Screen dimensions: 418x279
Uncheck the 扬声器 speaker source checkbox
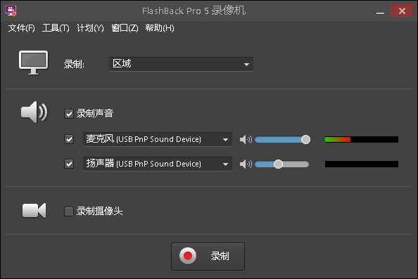[x=69, y=164]
